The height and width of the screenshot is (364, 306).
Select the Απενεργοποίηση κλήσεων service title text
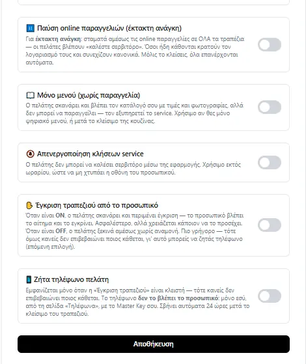click(x=90, y=154)
